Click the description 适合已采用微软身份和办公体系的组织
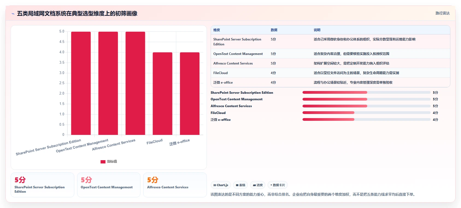Viewport: 461px width, 208px height. pos(365,39)
